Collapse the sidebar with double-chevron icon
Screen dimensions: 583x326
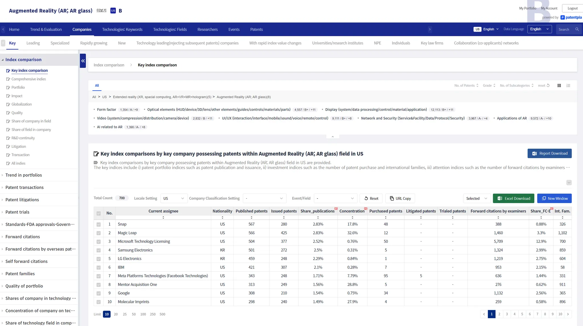click(x=83, y=61)
